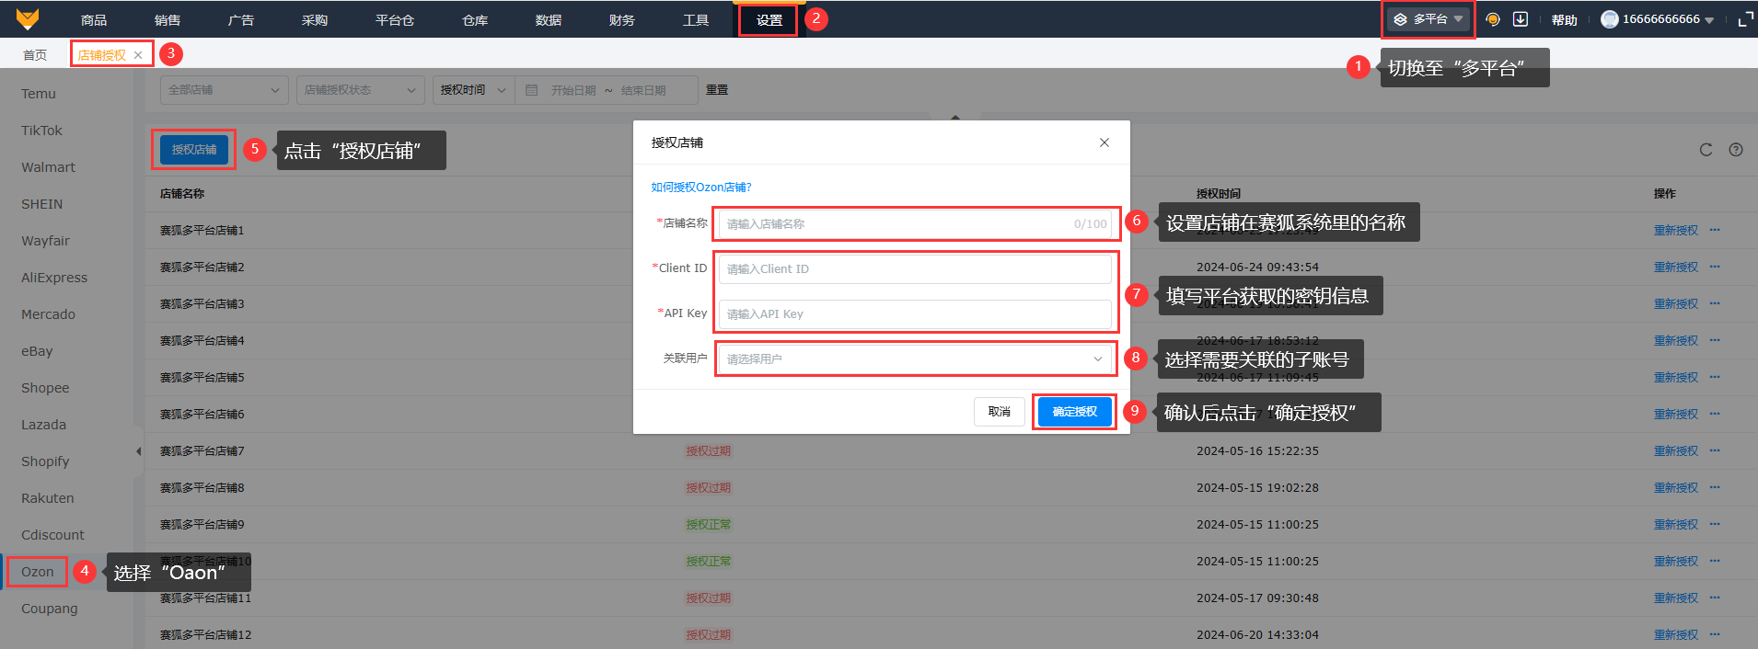Open the 多平台 platform switcher
Screen dimensions: 1758x649
[1428, 19]
